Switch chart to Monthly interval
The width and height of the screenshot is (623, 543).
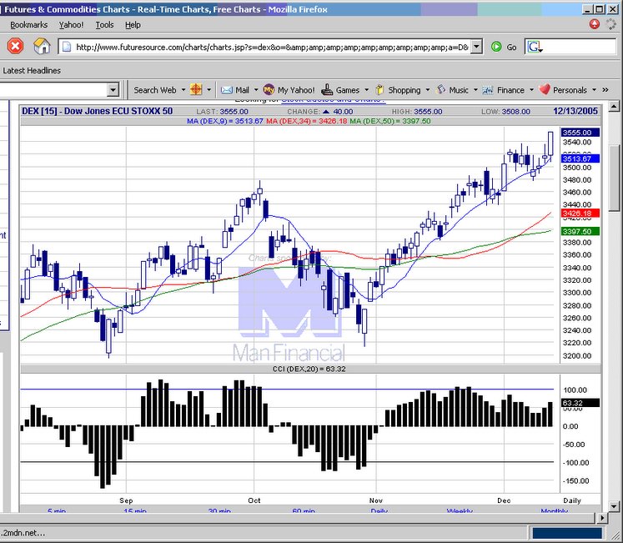coord(555,510)
